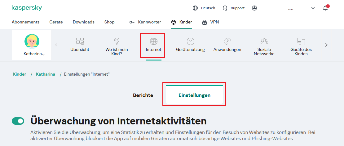Click Einstellungen "Internet" breadcrumb text
344x146 pixels.
click(87, 74)
